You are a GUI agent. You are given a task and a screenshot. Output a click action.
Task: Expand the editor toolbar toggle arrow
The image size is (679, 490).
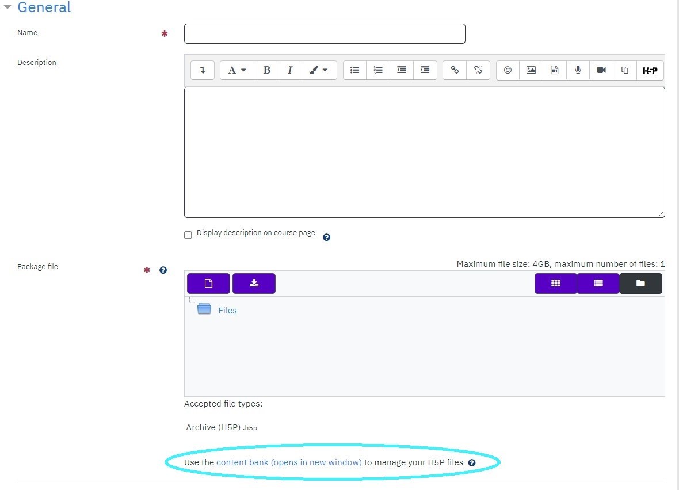point(203,70)
